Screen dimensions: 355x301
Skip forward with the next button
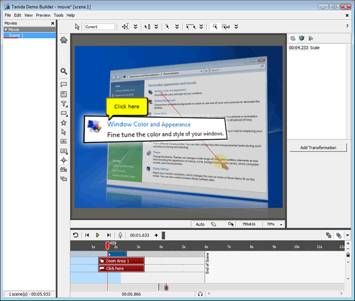click(x=109, y=235)
